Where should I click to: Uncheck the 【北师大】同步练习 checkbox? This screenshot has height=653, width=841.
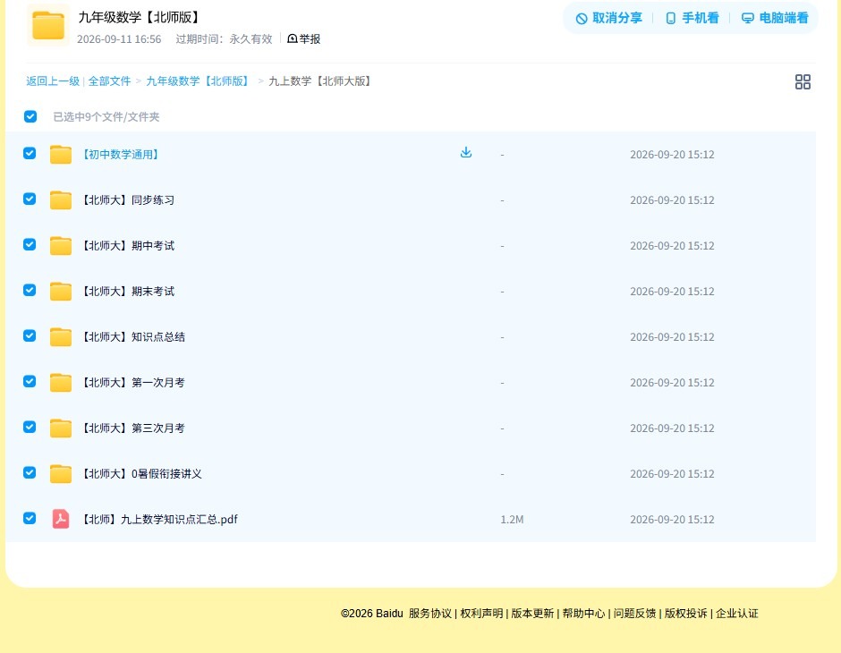point(30,199)
